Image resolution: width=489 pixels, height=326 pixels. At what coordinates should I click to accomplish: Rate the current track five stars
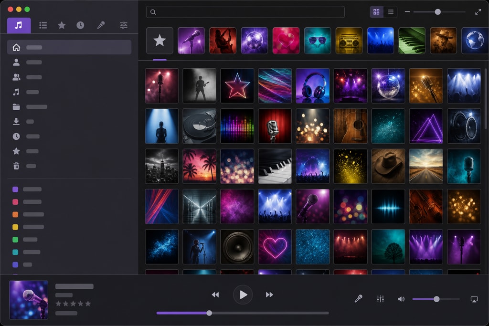(x=88, y=304)
